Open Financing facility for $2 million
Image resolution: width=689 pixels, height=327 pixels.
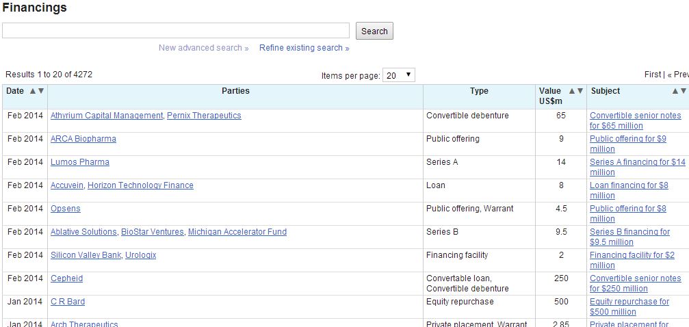[632, 261]
